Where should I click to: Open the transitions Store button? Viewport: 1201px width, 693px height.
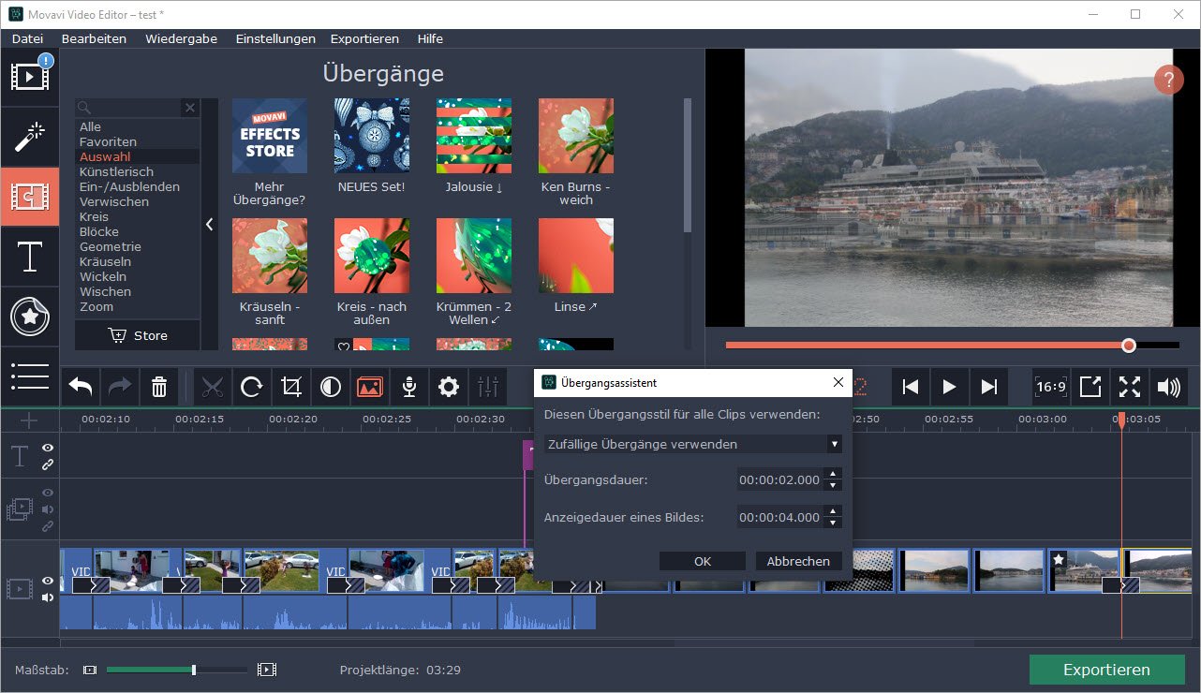pos(138,335)
